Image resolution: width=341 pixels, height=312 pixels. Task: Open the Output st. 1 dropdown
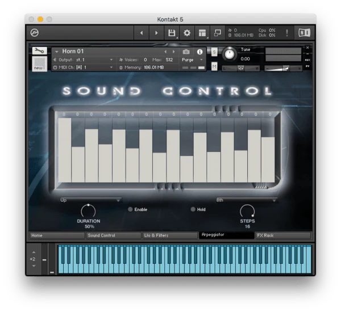point(83,60)
